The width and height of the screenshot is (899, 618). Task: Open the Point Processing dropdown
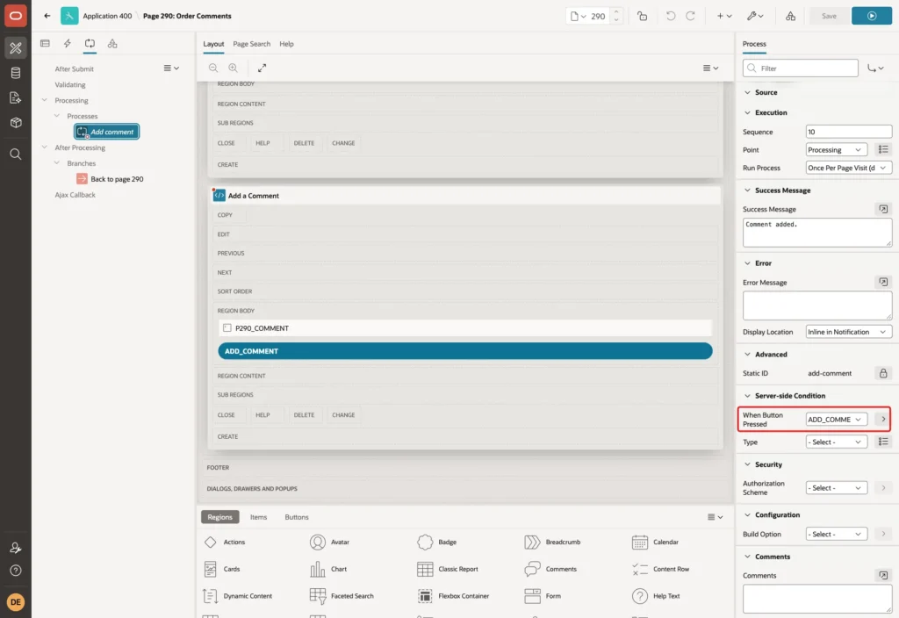pos(836,149)
